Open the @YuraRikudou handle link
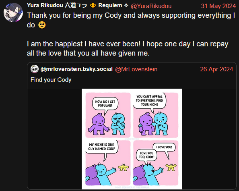Viewport: 239px width, 191px height. pos(151,6)
